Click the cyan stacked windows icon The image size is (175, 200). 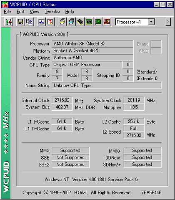point(71,22)
